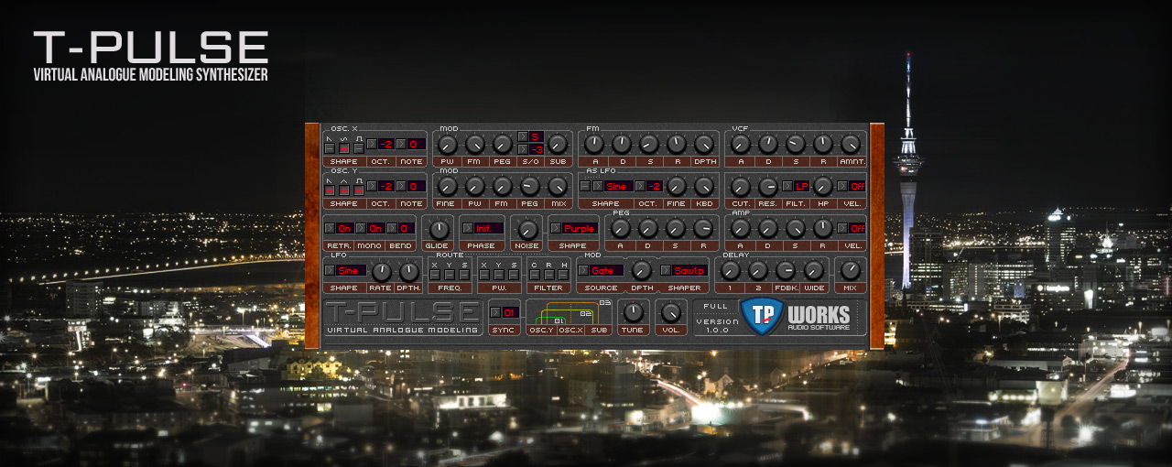Enable LFO routing to FREQ. X
This screenshot has width=1172, height=467.
435,275
